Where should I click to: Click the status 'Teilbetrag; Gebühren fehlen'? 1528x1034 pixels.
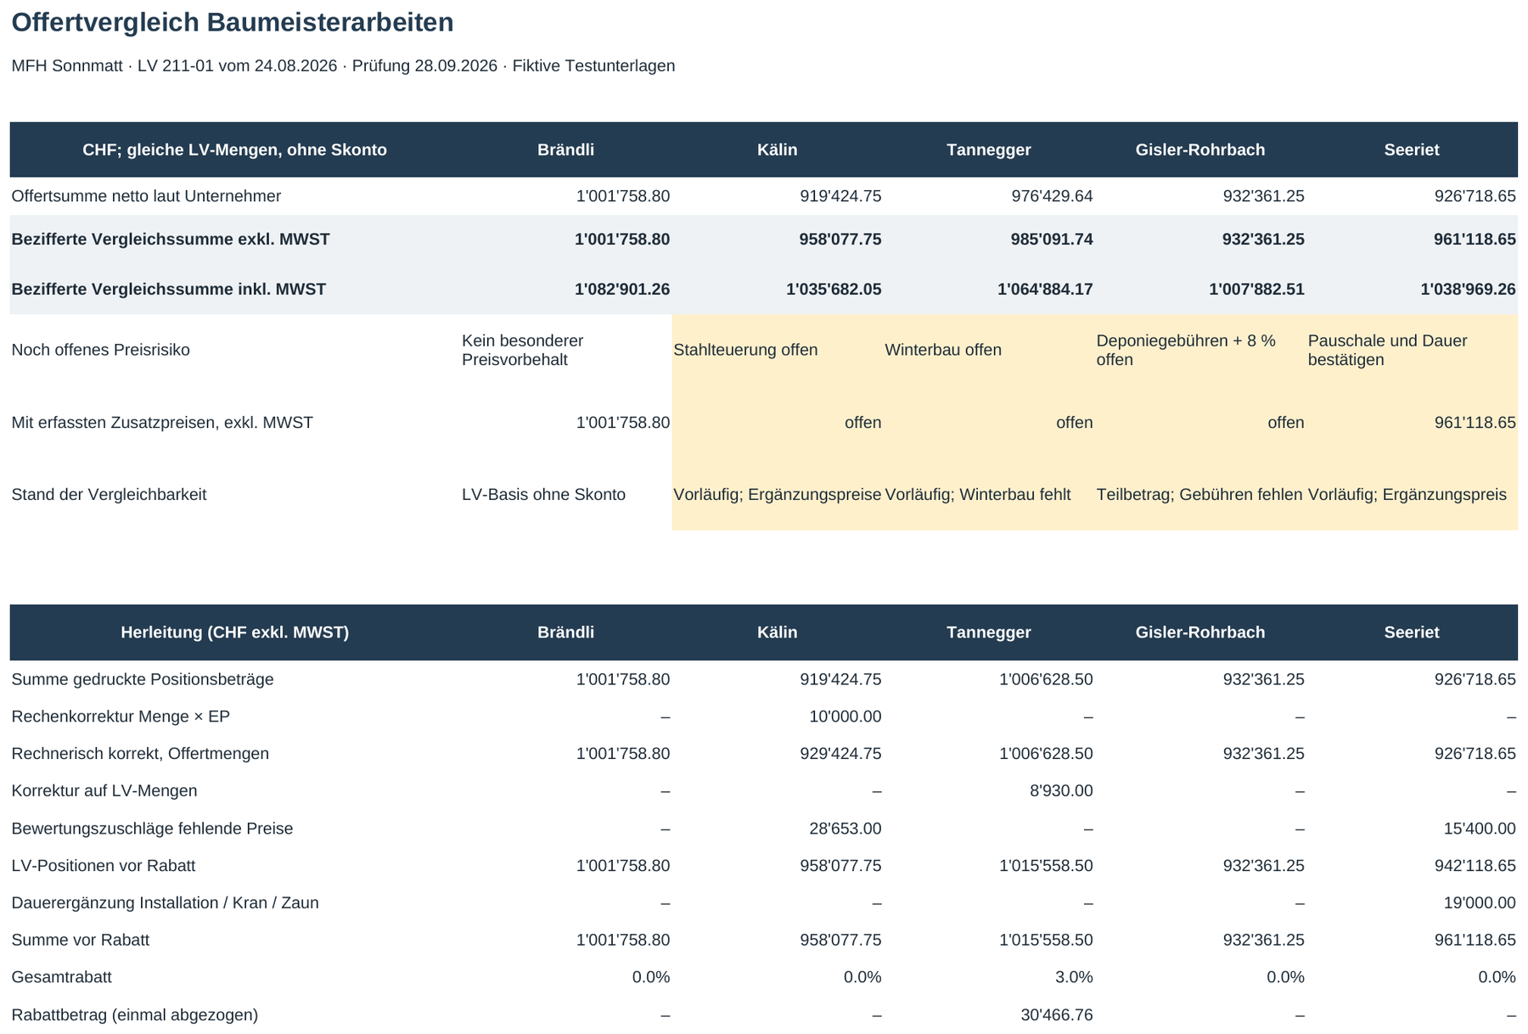click(x=1199, y=495)
